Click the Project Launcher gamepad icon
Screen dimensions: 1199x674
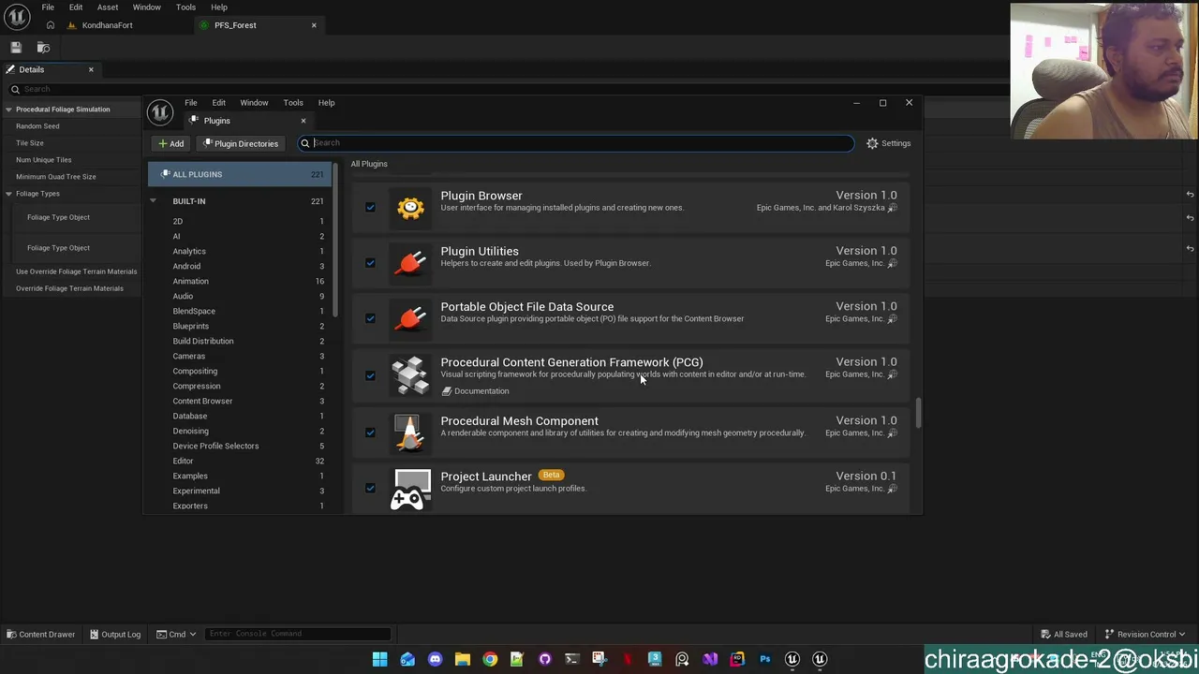pyautogui.click(x=410, y=489)
